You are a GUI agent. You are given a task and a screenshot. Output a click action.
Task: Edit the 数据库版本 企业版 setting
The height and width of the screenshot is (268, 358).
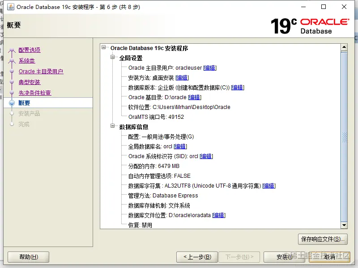point(238,88)
